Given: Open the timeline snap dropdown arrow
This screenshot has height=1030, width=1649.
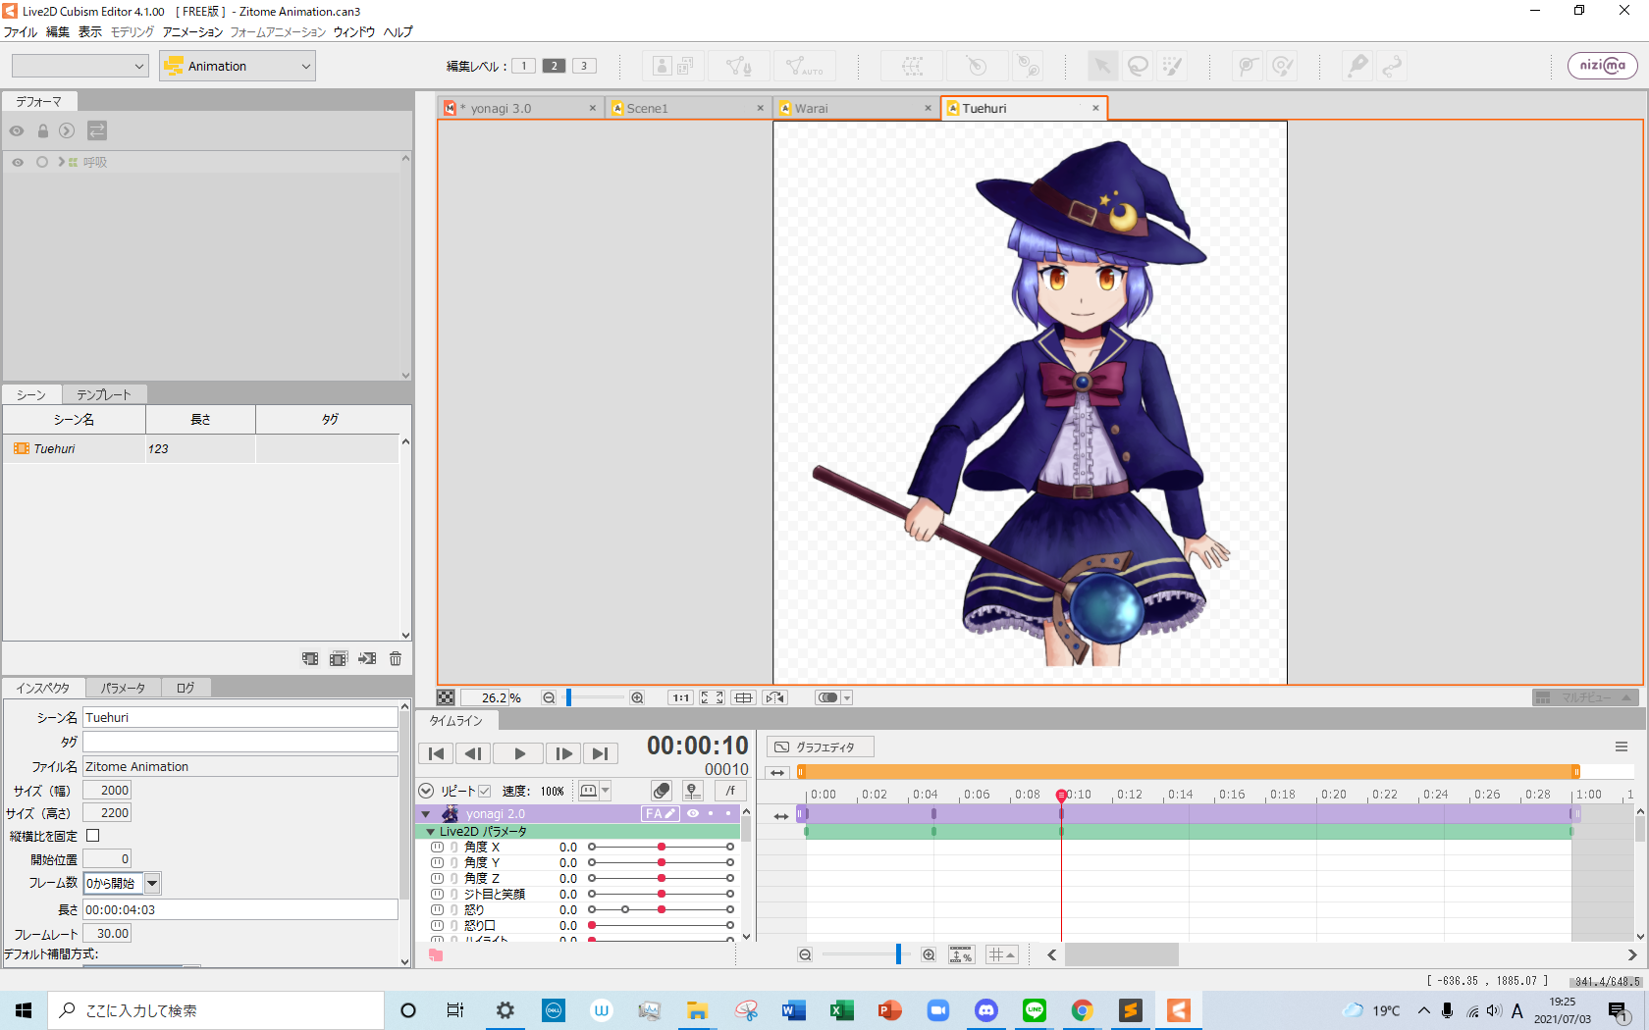Looking at the screenshot, I should 606,791.
